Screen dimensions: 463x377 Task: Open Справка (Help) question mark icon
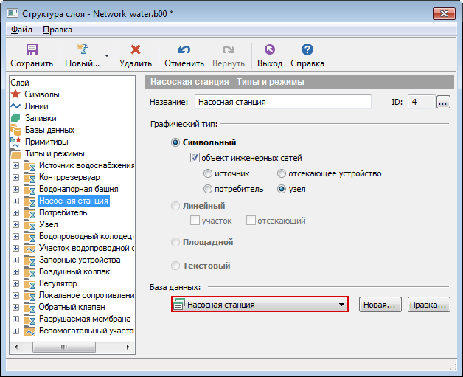307,50
